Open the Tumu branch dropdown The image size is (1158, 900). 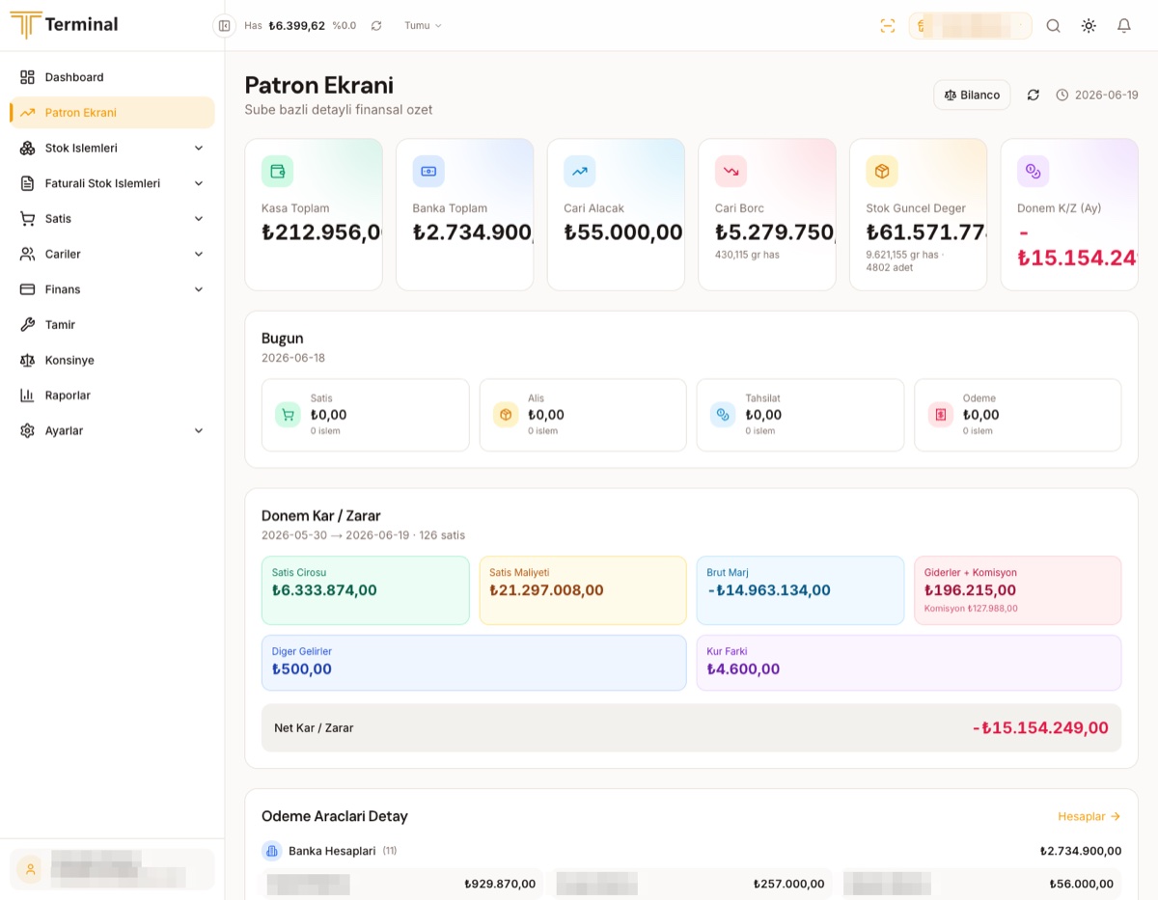coord(423,26)
